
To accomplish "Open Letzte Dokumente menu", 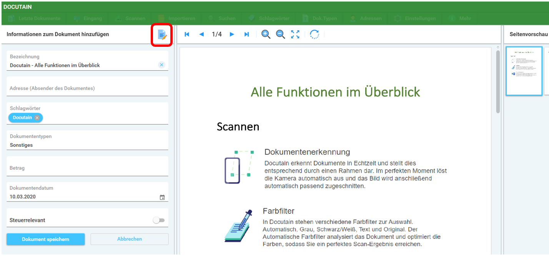I will pos(34,18).
